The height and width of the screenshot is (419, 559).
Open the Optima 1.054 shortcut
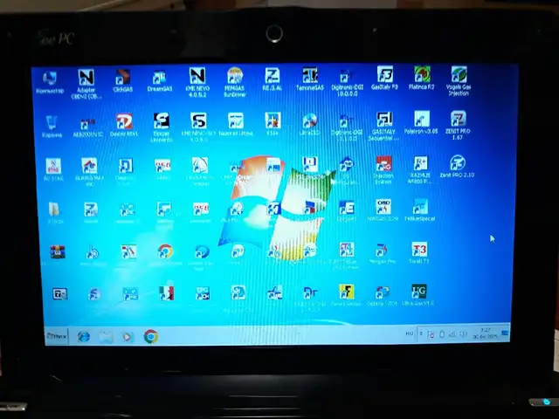(382, 295)
